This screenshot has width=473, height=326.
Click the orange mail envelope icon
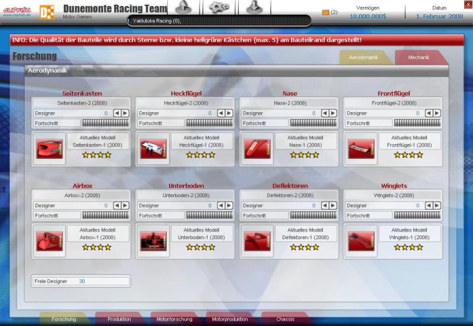(325, 12)
